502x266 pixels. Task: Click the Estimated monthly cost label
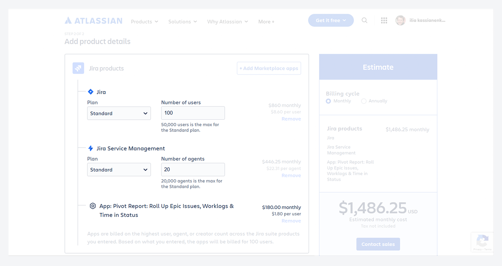pos(378,220)
